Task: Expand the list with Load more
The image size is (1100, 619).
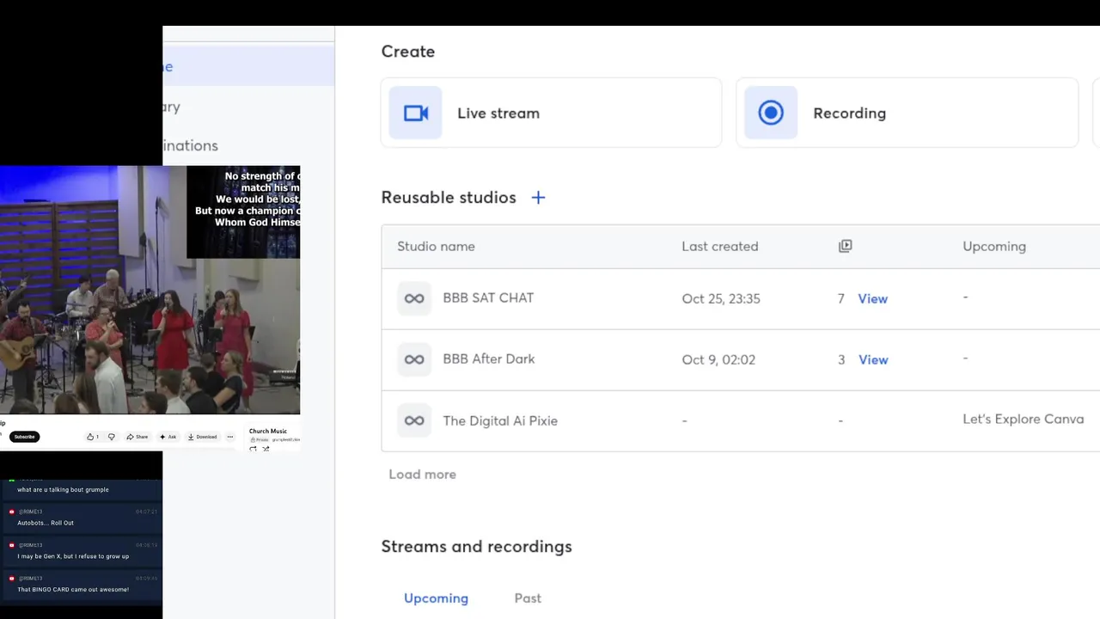Action: pos(422,474)
